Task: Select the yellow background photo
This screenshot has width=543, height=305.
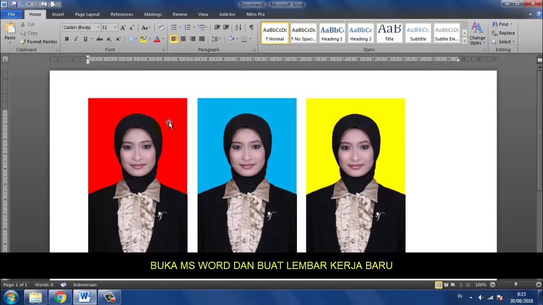Action: (x=355, y=175)
